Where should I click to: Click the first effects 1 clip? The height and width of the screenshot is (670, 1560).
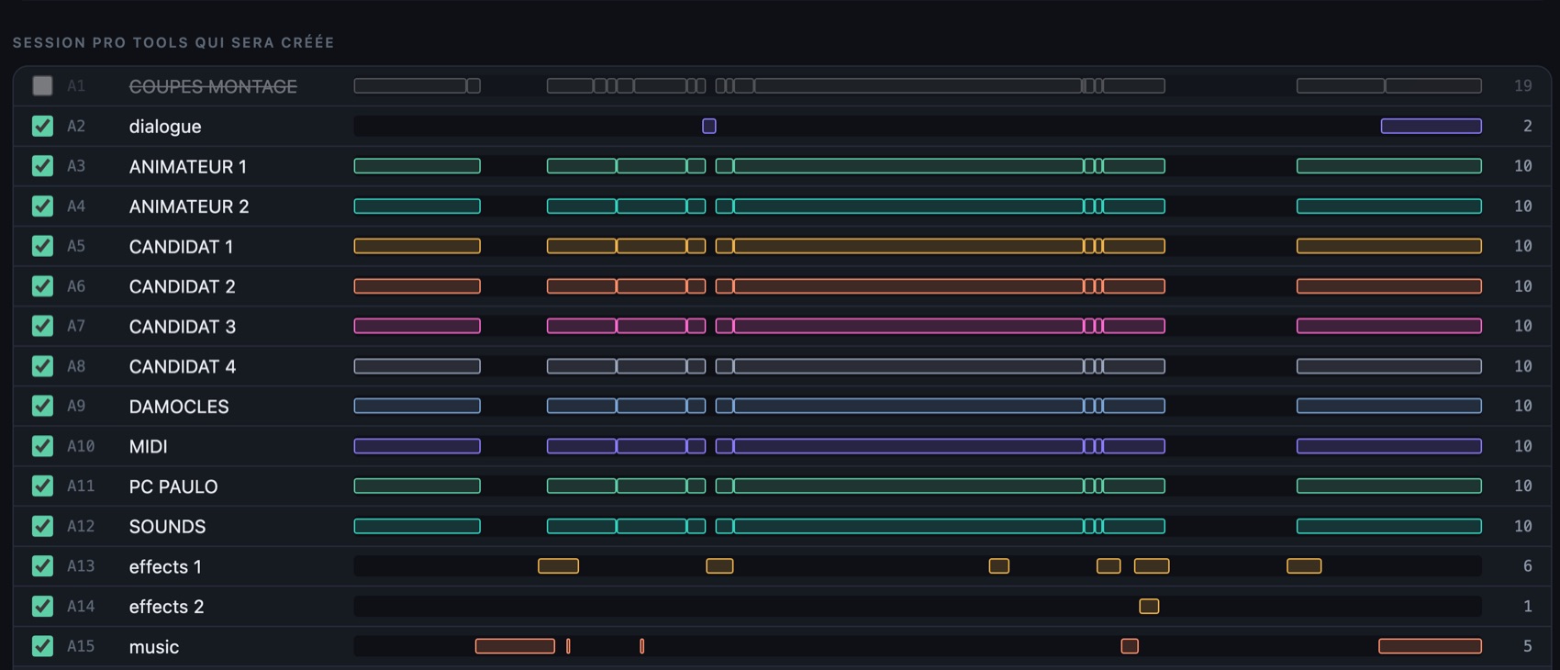558,566
